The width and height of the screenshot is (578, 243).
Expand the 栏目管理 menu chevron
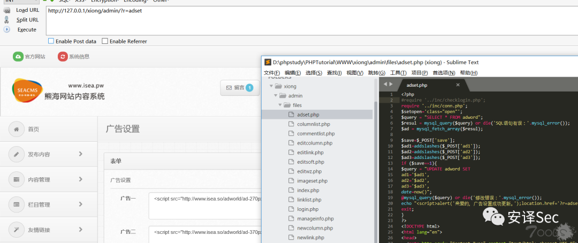(x=81, y=204)
